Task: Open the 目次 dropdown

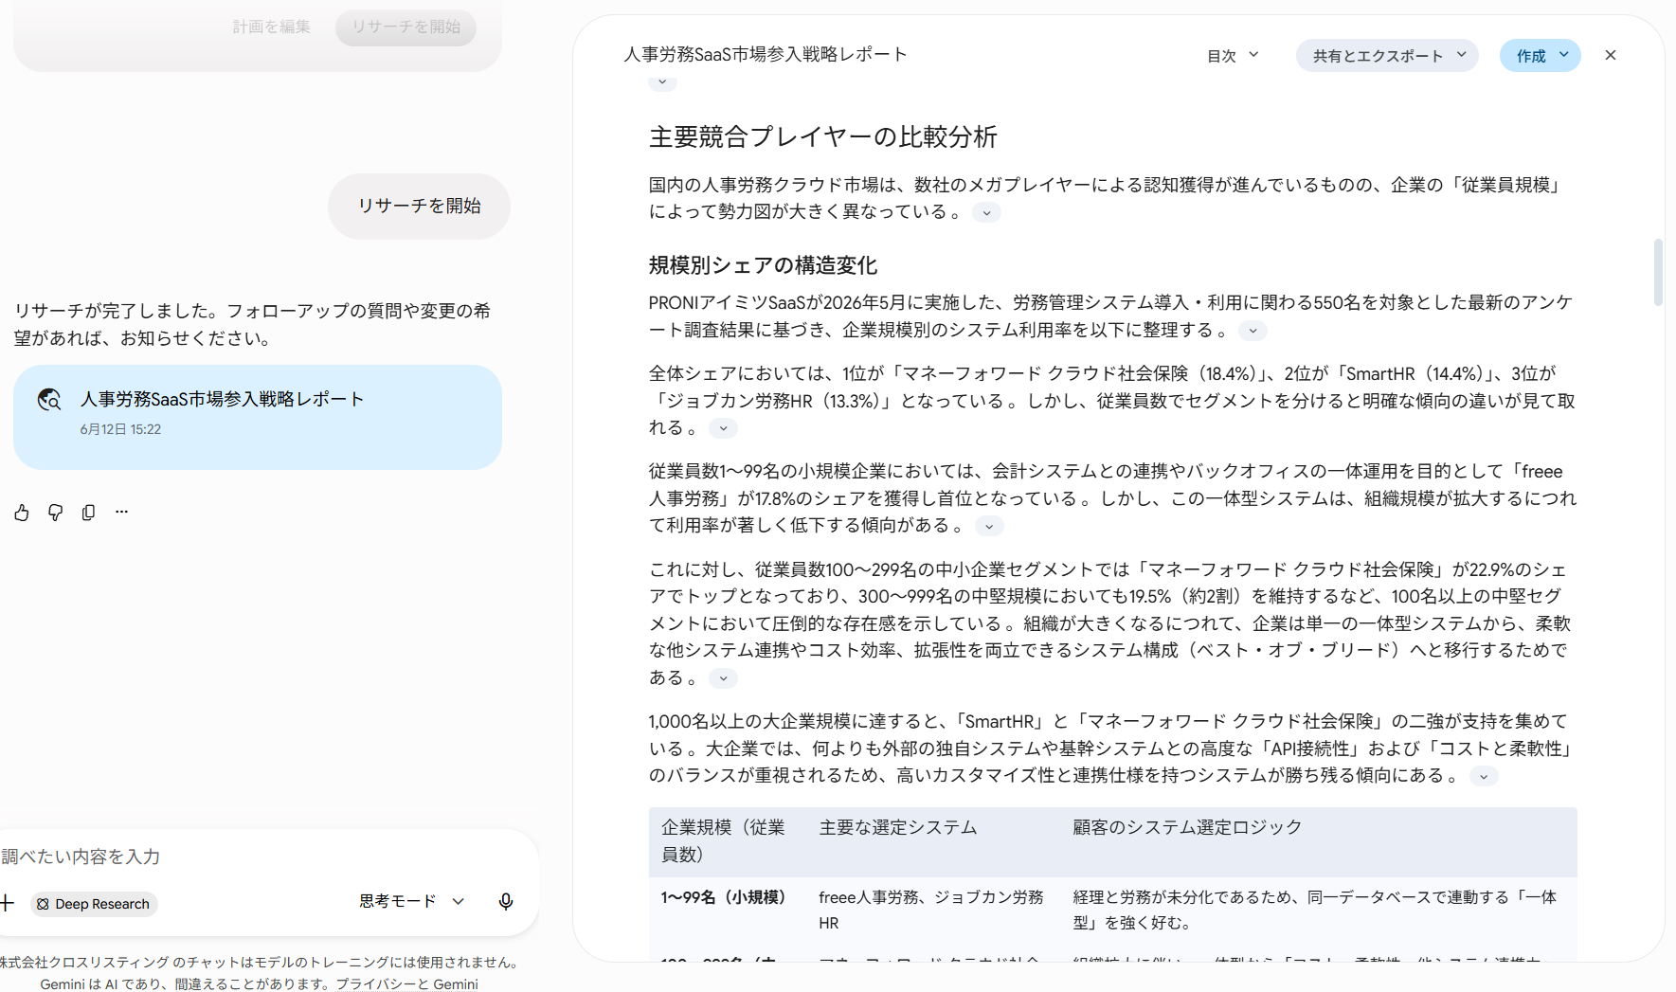Action: [1233, 56]
